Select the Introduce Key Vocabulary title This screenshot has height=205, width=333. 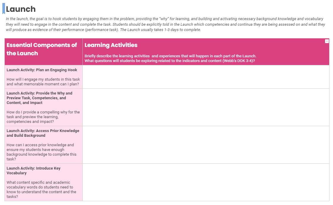pos(33,170)
